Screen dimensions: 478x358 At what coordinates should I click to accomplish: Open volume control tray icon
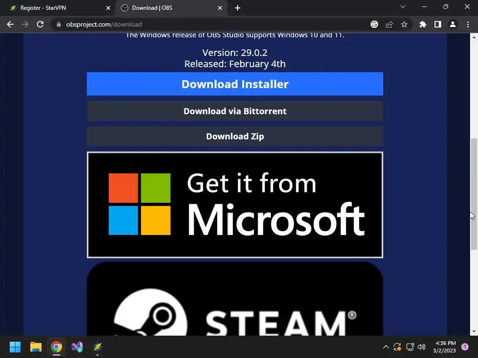click(x=422, y=347)
